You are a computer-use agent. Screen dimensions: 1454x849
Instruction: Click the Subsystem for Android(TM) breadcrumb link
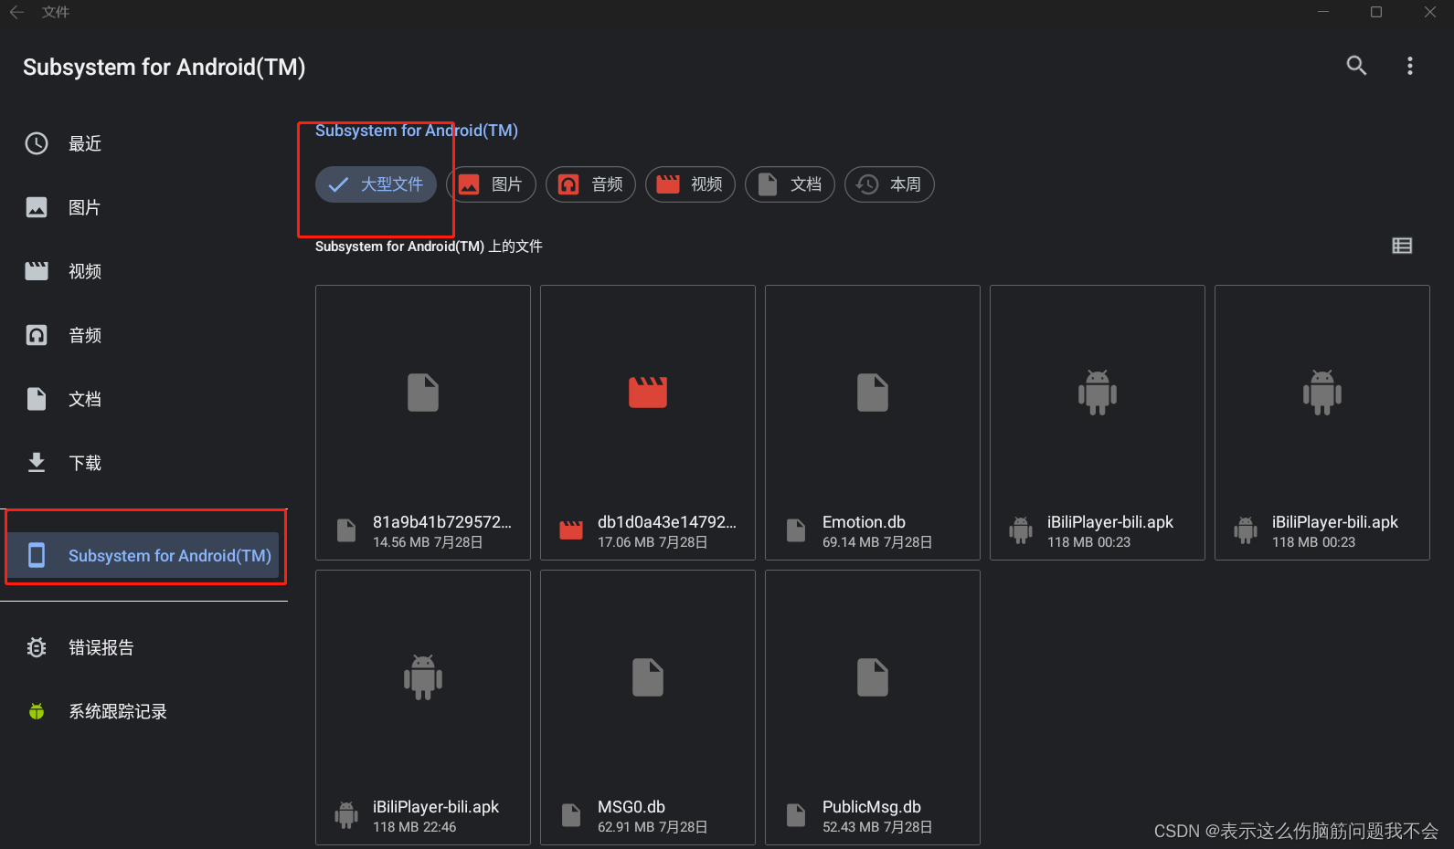417,131
